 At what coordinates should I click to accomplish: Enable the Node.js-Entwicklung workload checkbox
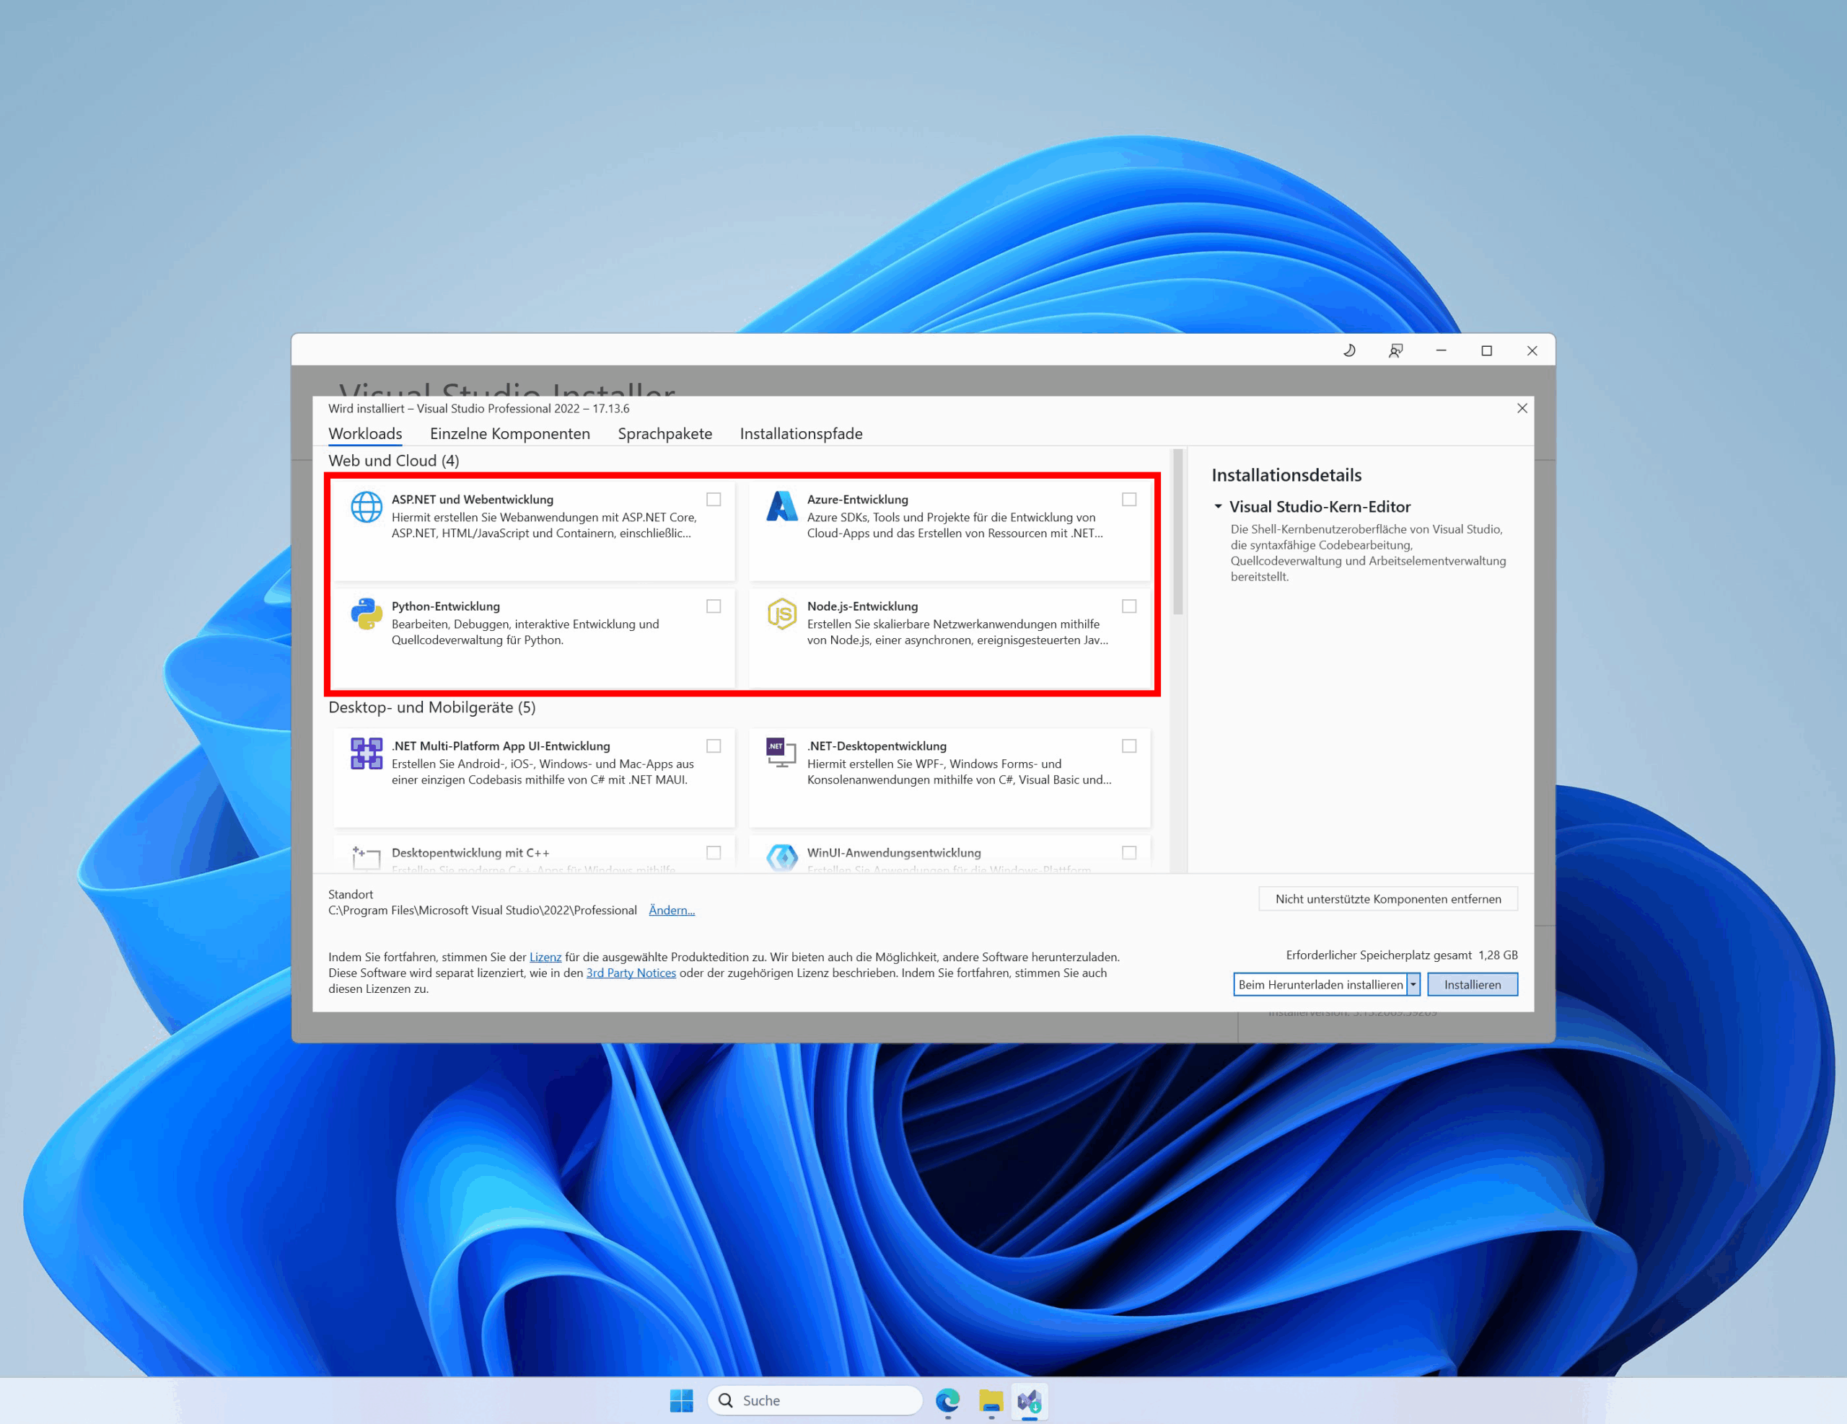tap(1129, 606)
